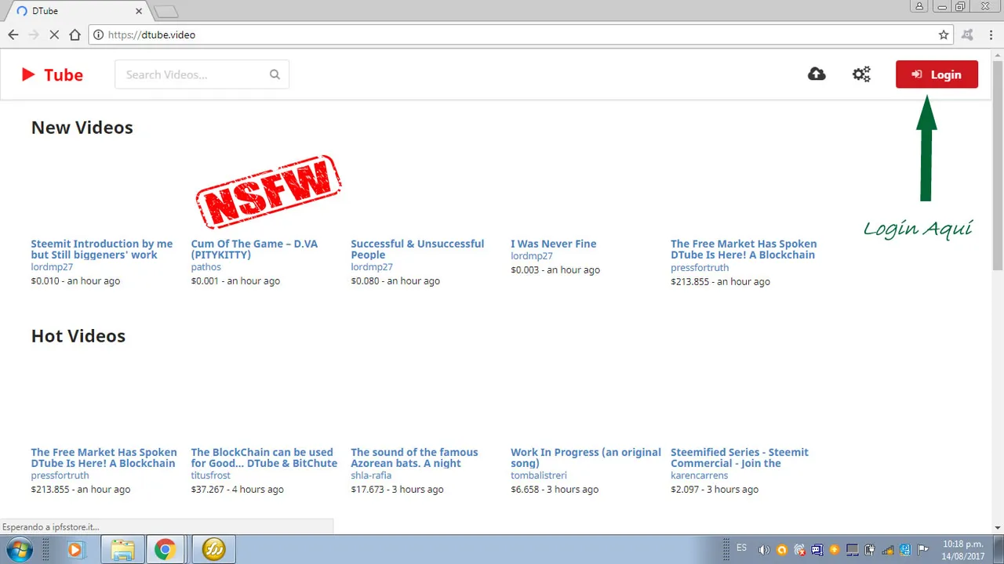The image size is (1004, 564).
Task: Click Show desktop button
Action: click(x=999, y=550)
